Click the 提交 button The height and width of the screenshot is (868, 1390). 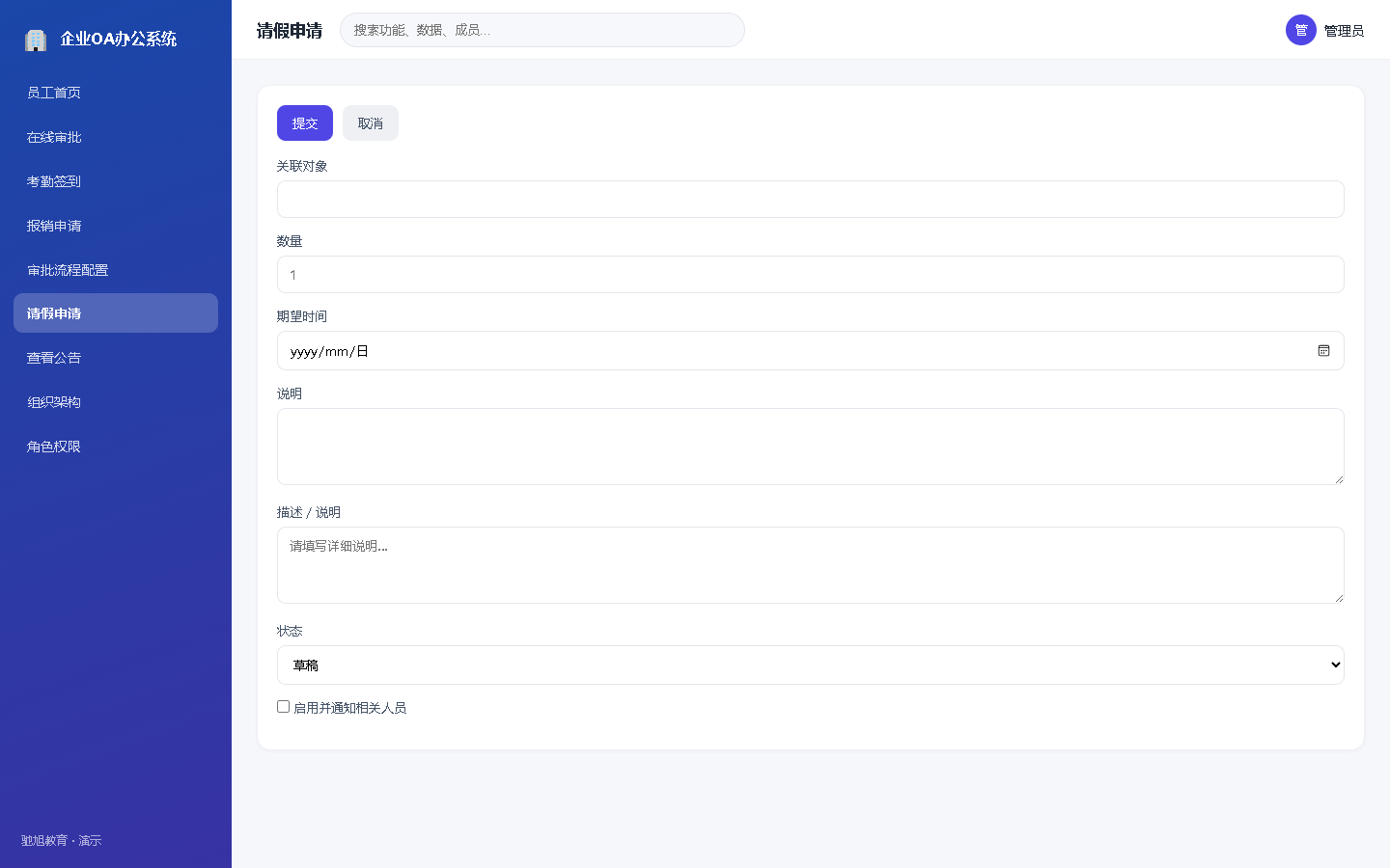(x=305, y=123)
